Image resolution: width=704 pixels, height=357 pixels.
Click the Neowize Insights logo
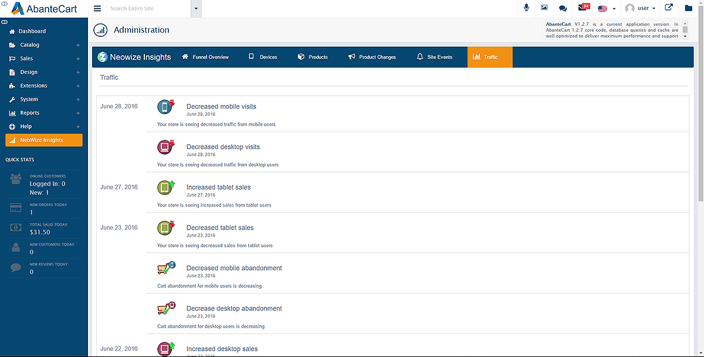pos(134,57)
